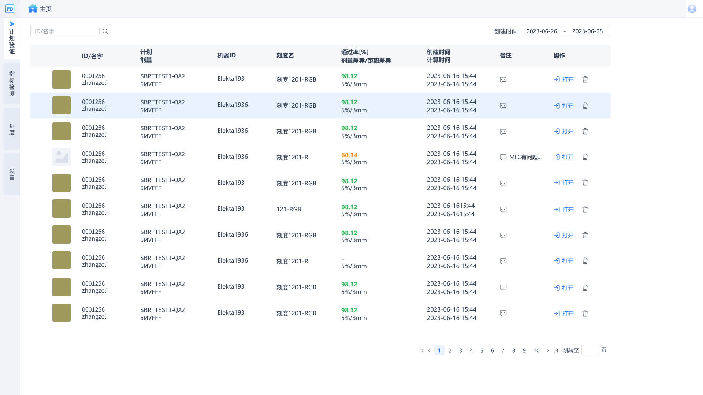Click 打开 on the first table row

pyautogui.click(x=563, y=79)
